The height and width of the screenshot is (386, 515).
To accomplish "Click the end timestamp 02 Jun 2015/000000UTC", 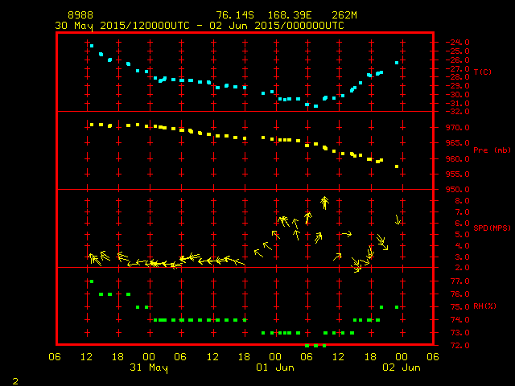I will (277, 26).
